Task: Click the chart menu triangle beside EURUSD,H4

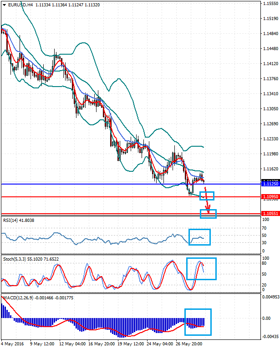Action: coord(4,5)
